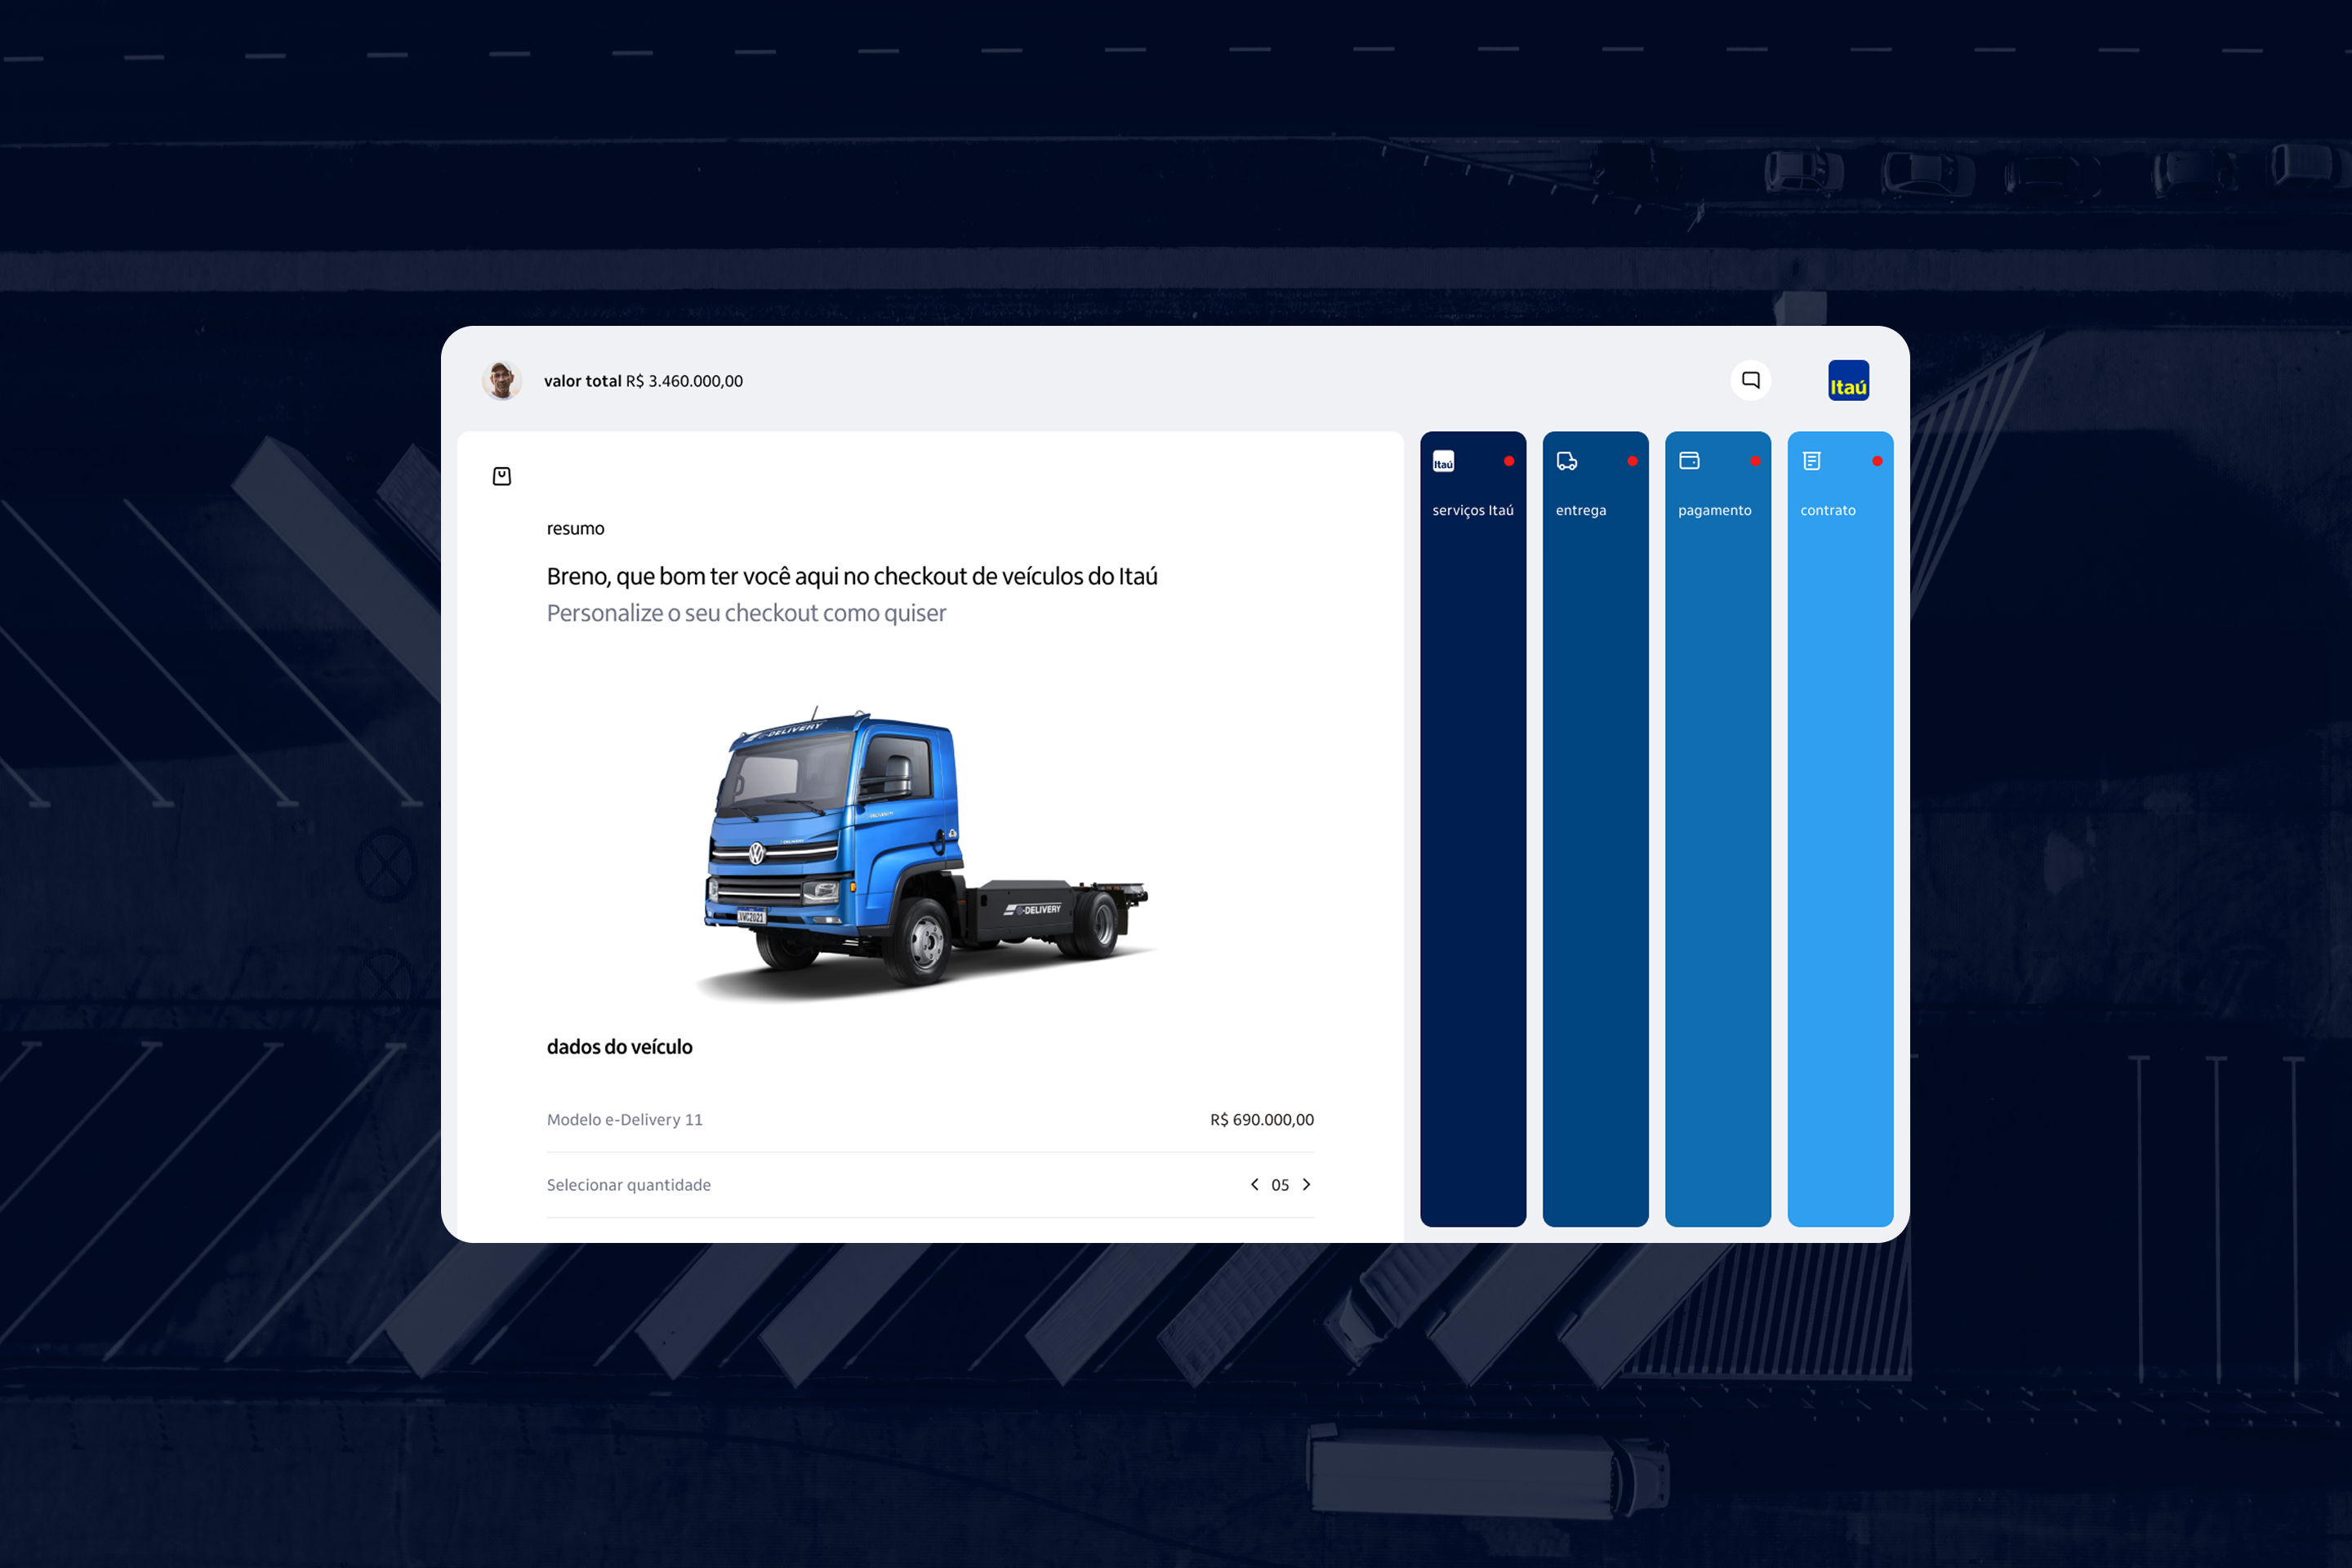Click the Modelo e-Delivery 11 link
Image resolution: width=2352 pixels, height=1568 pixels.
coord(624,1119)
